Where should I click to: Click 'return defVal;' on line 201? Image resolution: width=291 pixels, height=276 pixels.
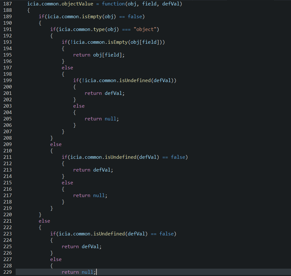(104, 93)
